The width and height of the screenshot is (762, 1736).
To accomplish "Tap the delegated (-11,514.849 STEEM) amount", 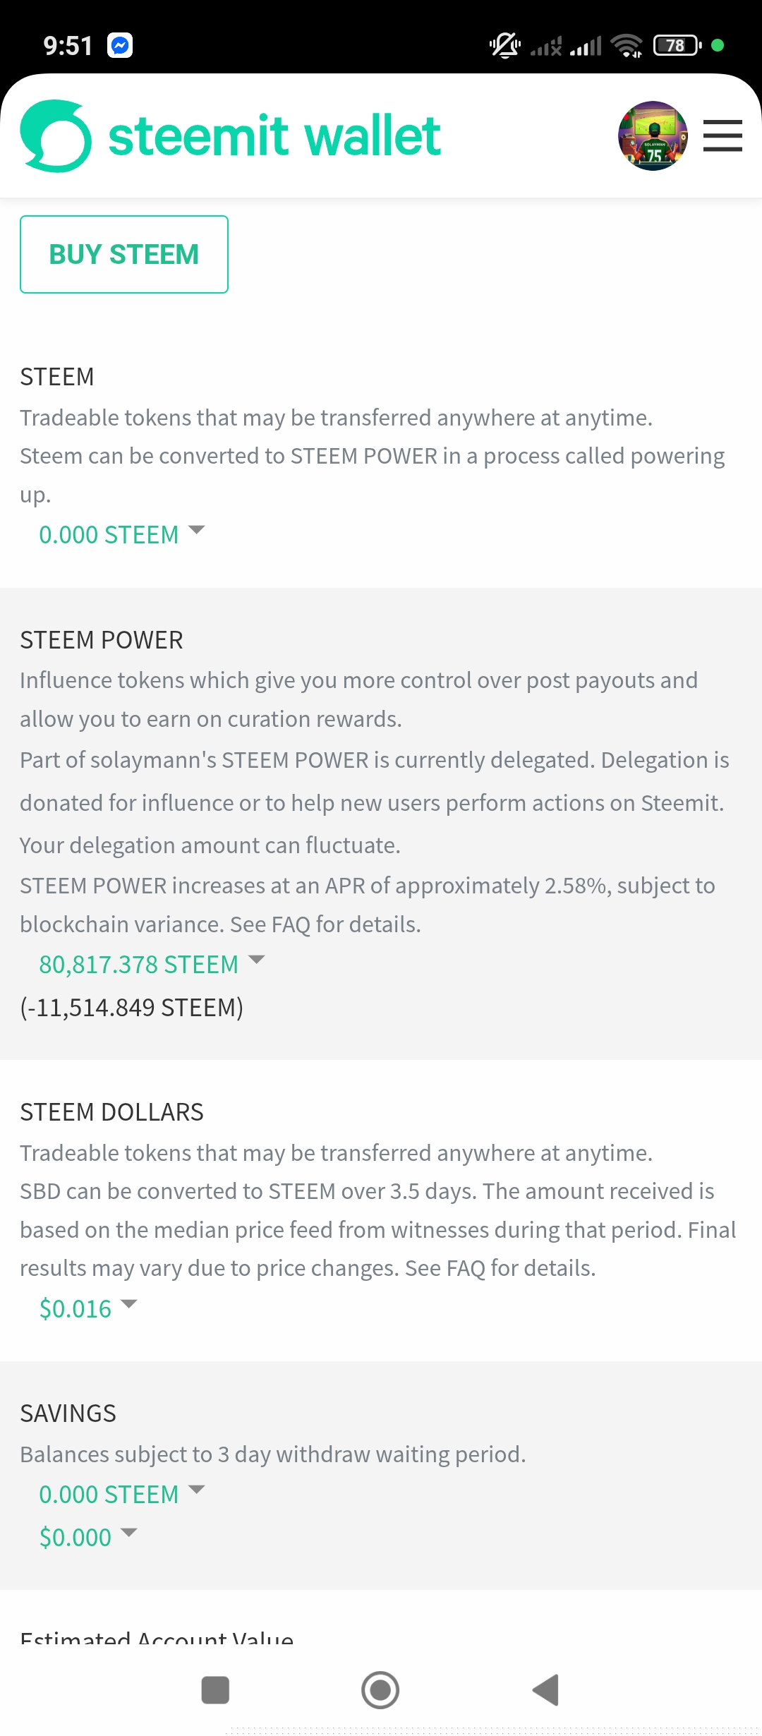I will (x=132, y=1007).
